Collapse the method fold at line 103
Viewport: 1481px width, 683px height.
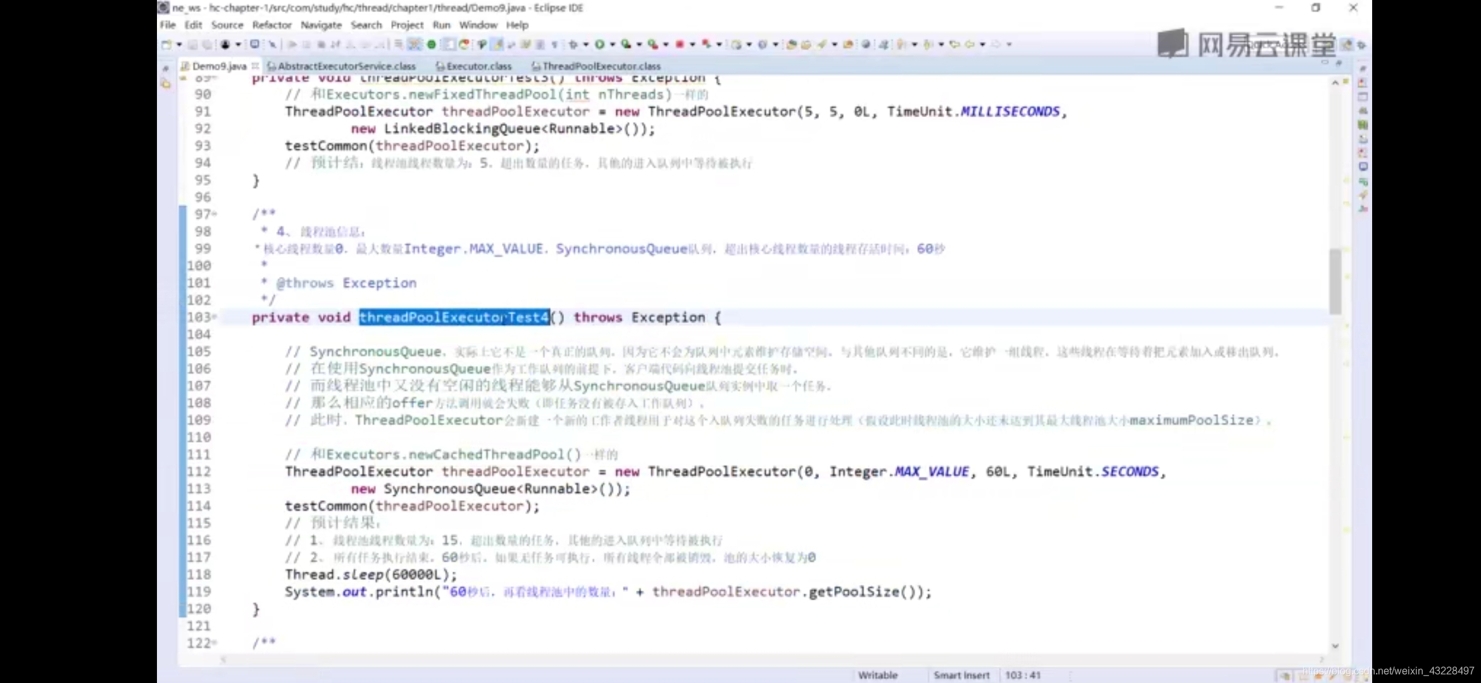[215, 316]
